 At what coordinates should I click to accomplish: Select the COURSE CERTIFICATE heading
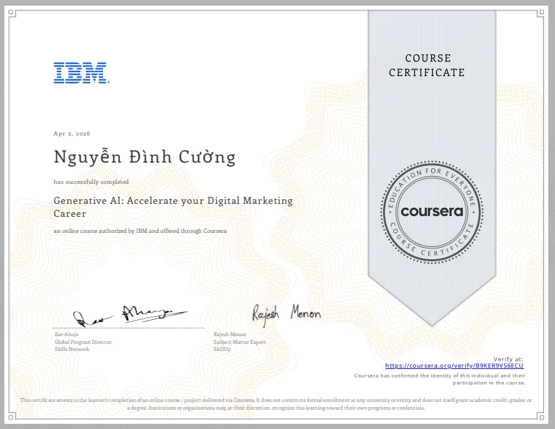tap(427, 65)
